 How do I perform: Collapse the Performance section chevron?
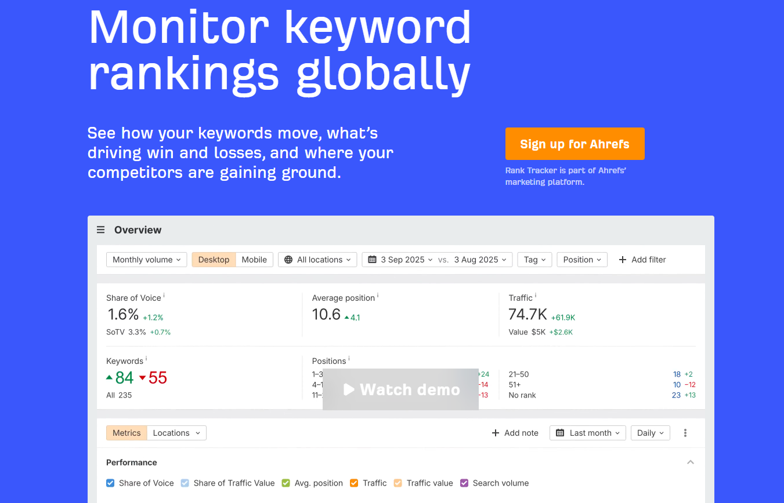point(691,462)
